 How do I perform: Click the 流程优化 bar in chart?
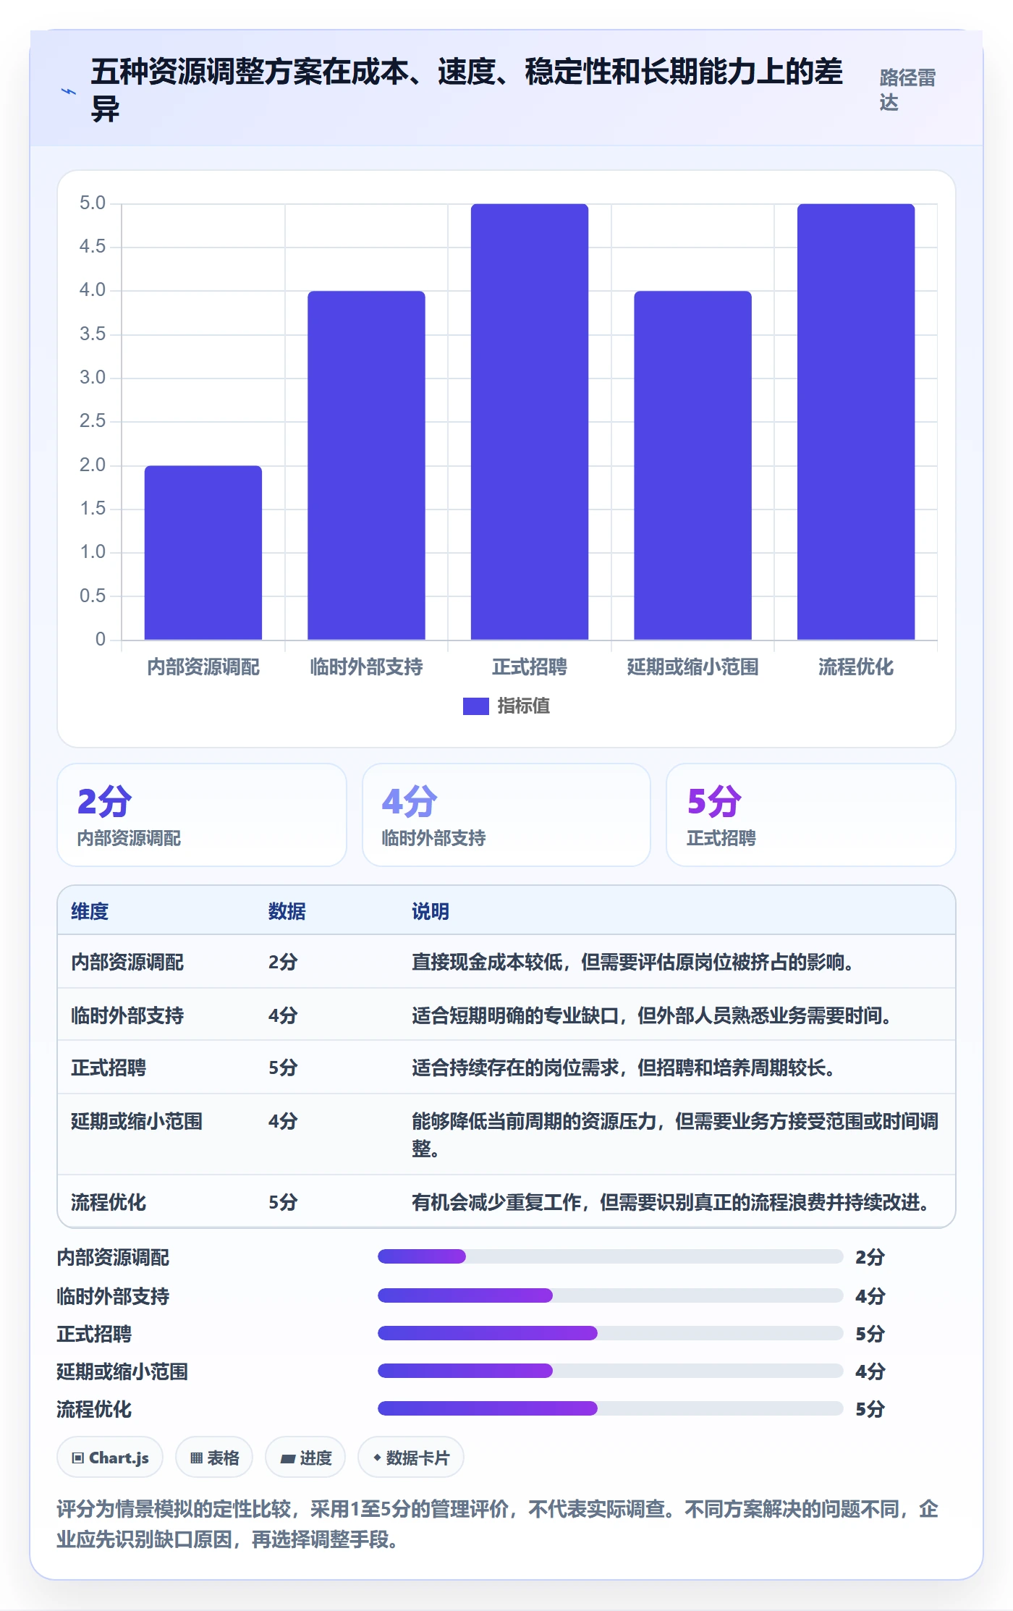click(x=856, y=422)
